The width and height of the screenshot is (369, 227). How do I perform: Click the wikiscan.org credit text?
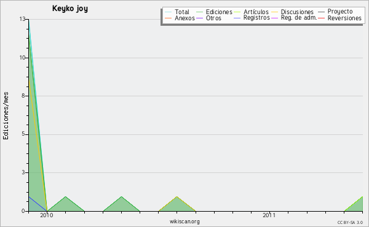[x=184, y=221]
